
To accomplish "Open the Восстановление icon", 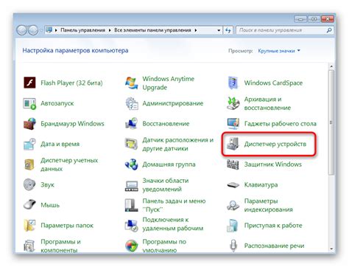I will tap(132, 123).
